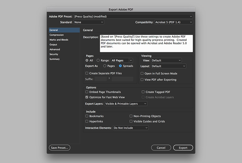Select the All pages radio button
The width and height of the screenshot is (242, 163).
tap(87, 60)
